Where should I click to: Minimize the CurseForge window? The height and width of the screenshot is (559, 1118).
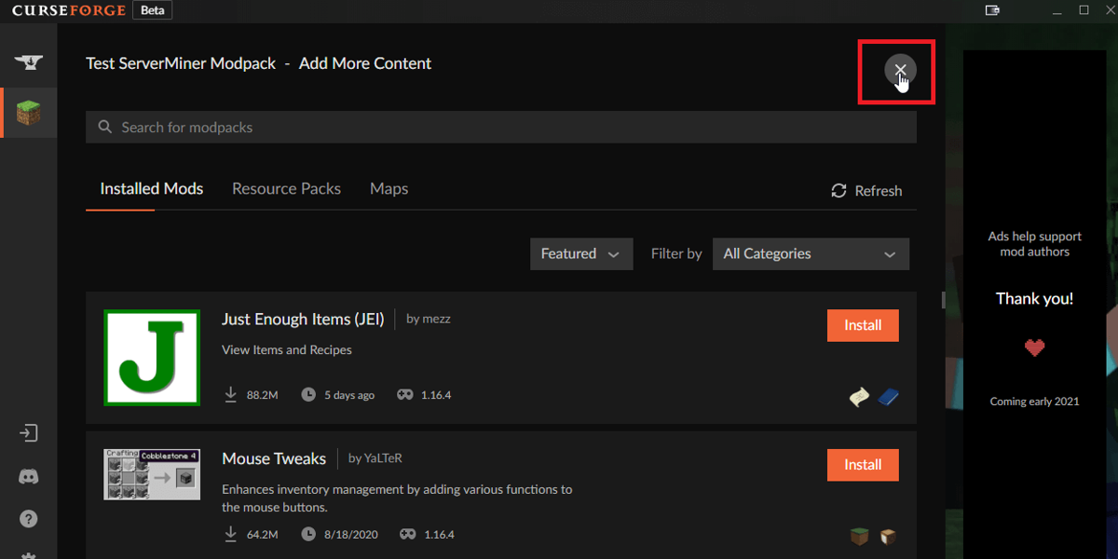pyautogui.click(x=1057, y=10)
